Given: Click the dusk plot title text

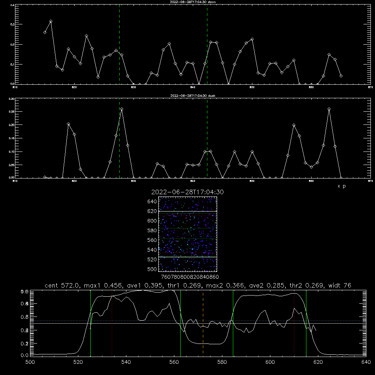Looking at the screenshot, I should (x=193, y=96).
